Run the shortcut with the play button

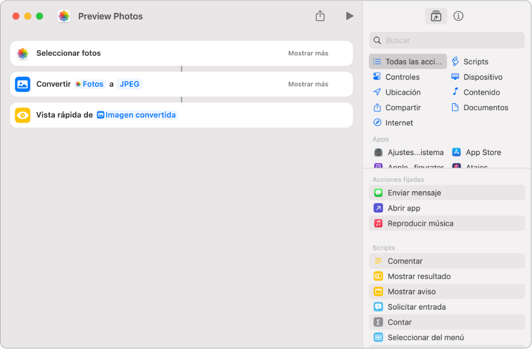point(350,16)
